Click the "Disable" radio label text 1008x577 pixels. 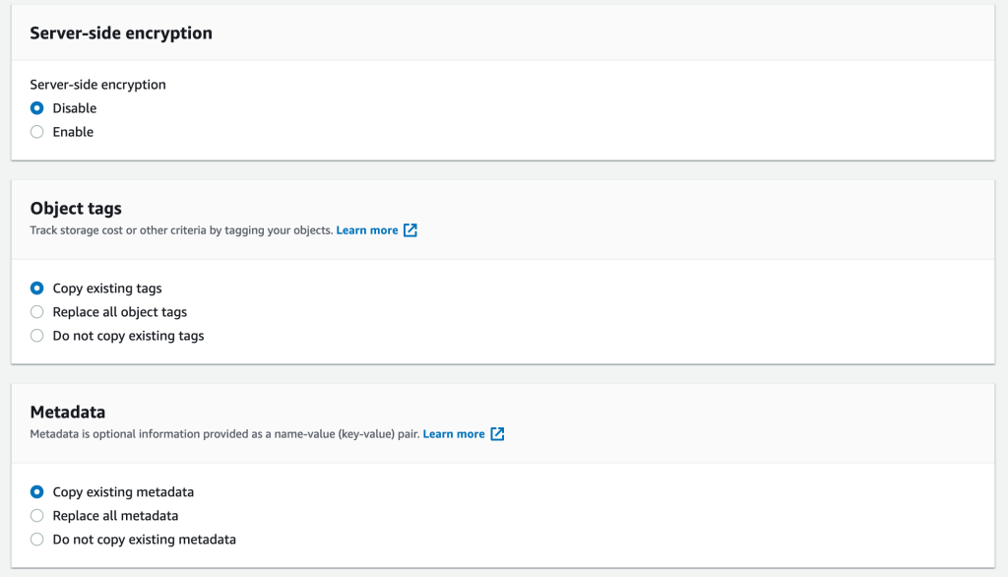(74, 108)
